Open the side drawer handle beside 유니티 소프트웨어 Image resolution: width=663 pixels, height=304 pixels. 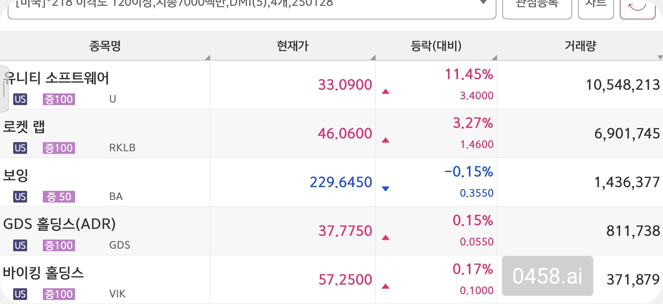(x=4, y=89)
